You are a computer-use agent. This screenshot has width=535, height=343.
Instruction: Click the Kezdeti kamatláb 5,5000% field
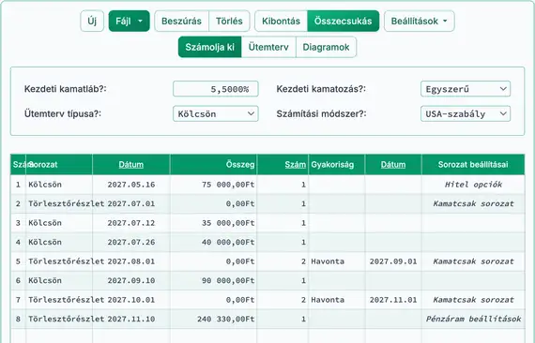click(216, 89)
